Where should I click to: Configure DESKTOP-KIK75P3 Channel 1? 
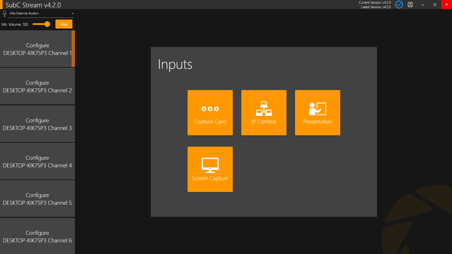pyautogui.click(x=37, y=49)
